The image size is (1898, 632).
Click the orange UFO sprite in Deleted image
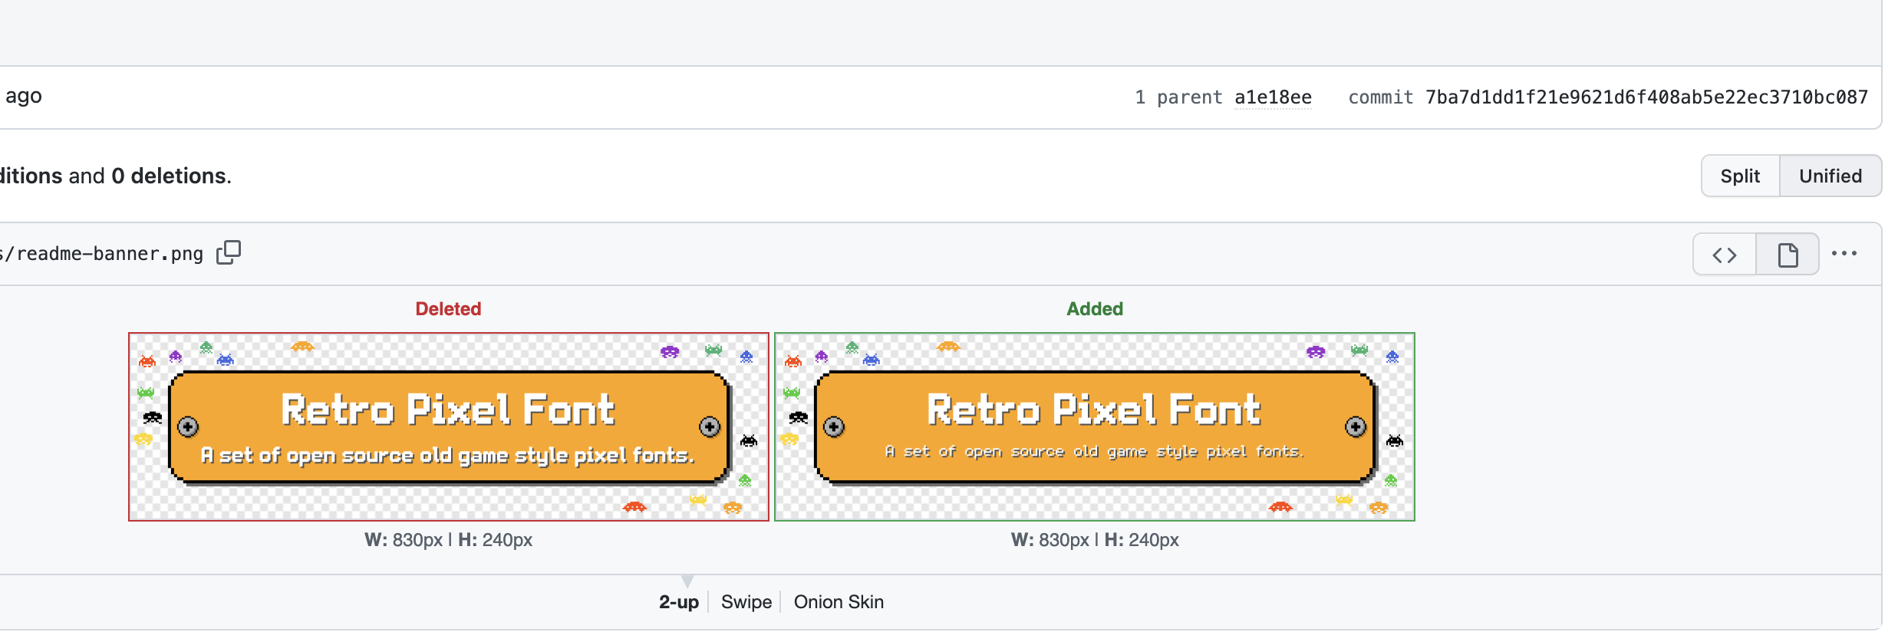tap(302, 347)
